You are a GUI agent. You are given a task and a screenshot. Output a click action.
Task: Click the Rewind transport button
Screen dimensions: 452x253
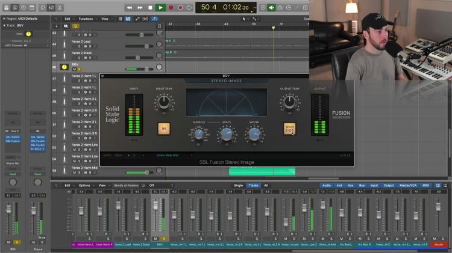point(130,7)
